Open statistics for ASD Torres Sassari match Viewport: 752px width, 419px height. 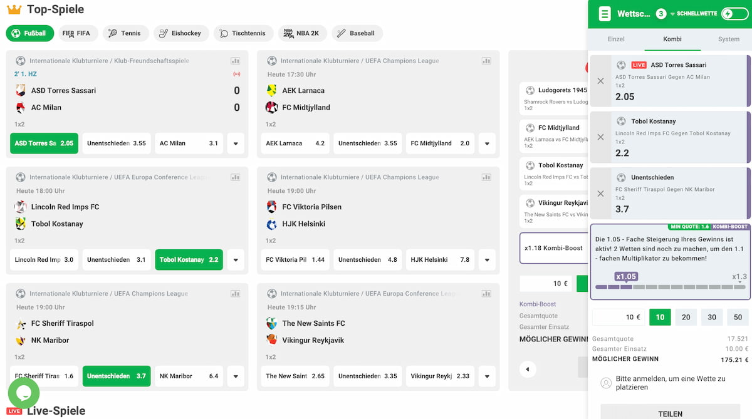[x=236, y=61]
